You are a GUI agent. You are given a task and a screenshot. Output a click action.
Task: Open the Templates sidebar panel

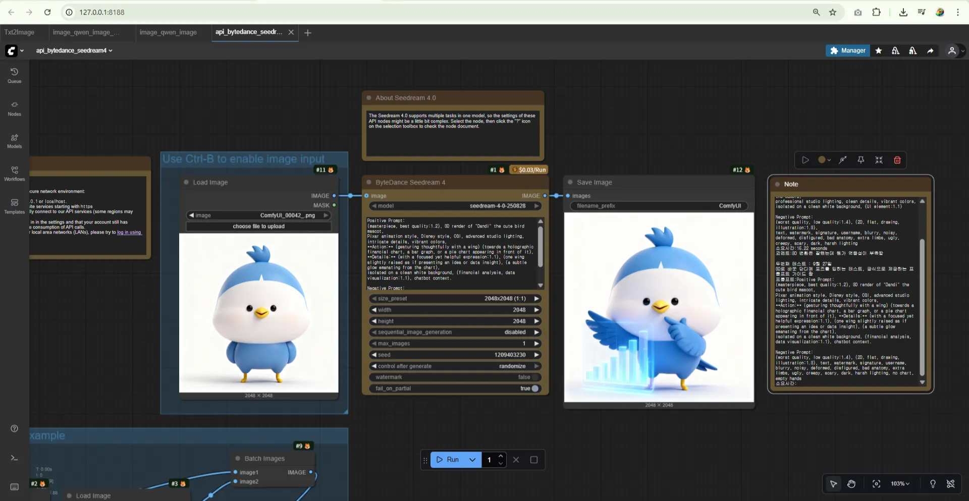(14, 206)
